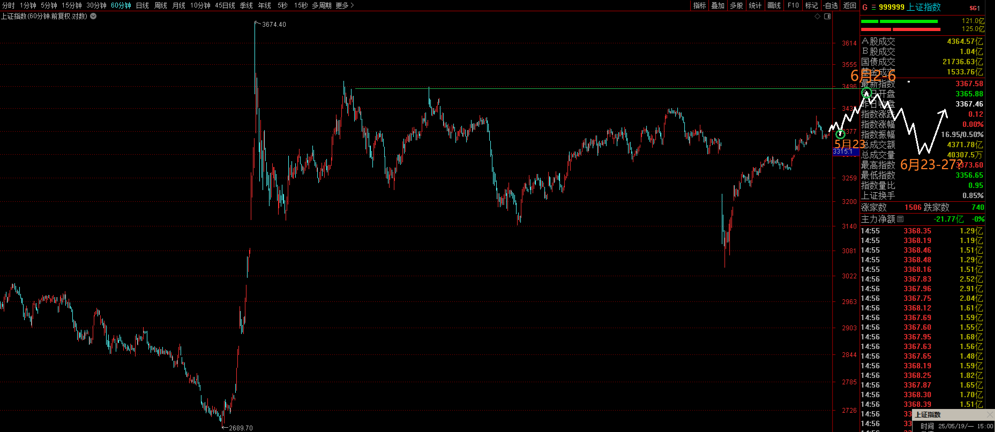This screenshot has height=432, width=995.
Task: Open the 多周期 multi-period view
Action: [x=321, y=5]
